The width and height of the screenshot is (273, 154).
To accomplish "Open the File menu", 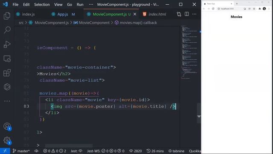I will 15,5.
